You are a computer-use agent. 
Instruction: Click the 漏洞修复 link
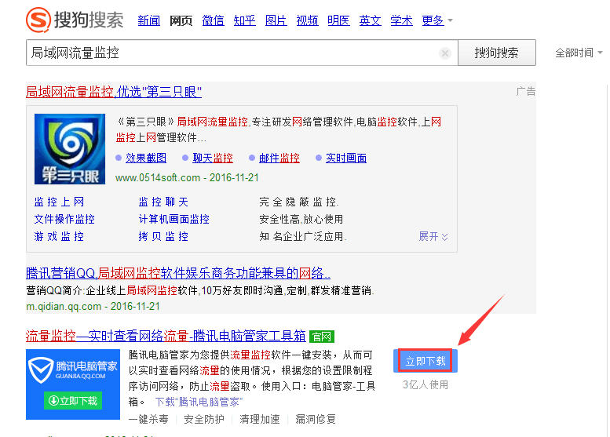[316, 419]
